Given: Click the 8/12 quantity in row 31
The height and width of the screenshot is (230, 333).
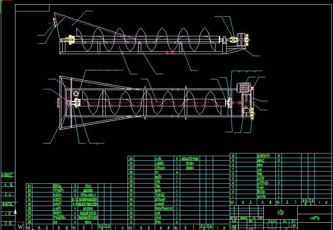Looking at the screenshot, I should (x=75, y=199).
